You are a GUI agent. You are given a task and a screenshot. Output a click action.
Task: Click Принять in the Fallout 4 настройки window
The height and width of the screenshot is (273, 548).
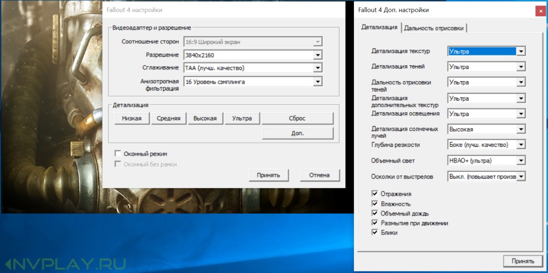point(269,175)
